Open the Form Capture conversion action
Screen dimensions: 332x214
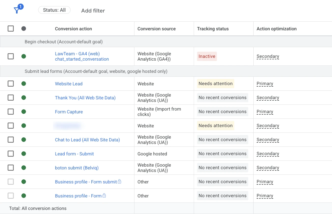pos(69,112)
